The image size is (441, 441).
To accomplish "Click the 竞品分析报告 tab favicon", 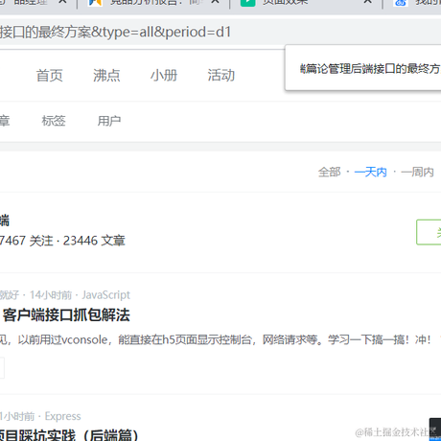I will click(x=95, y=3).
